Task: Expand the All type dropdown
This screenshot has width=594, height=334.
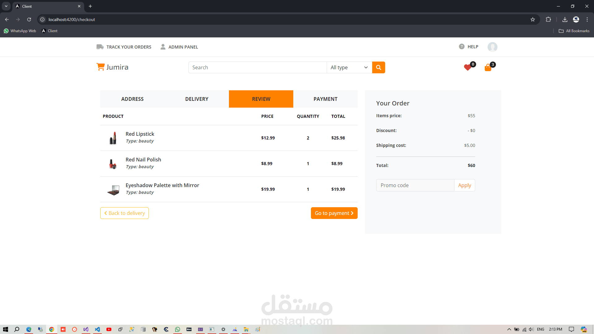Action: click(349, 67)
